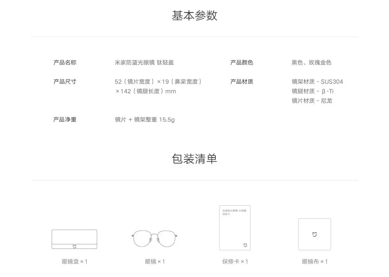Click the Mijia logo on the lens cloth
The width and height of the screenshot is (389, 277).
tap(314, 235)
